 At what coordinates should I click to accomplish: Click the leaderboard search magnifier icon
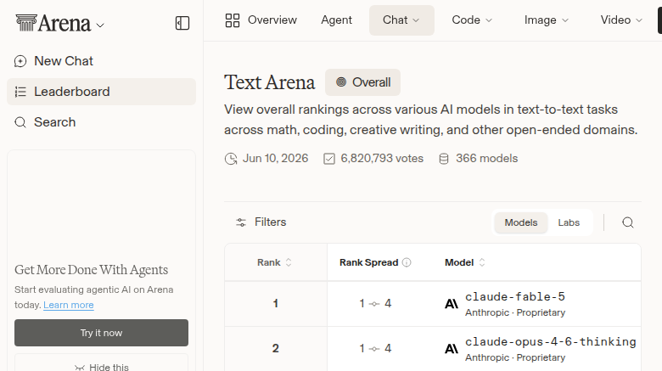click(628, 222)
